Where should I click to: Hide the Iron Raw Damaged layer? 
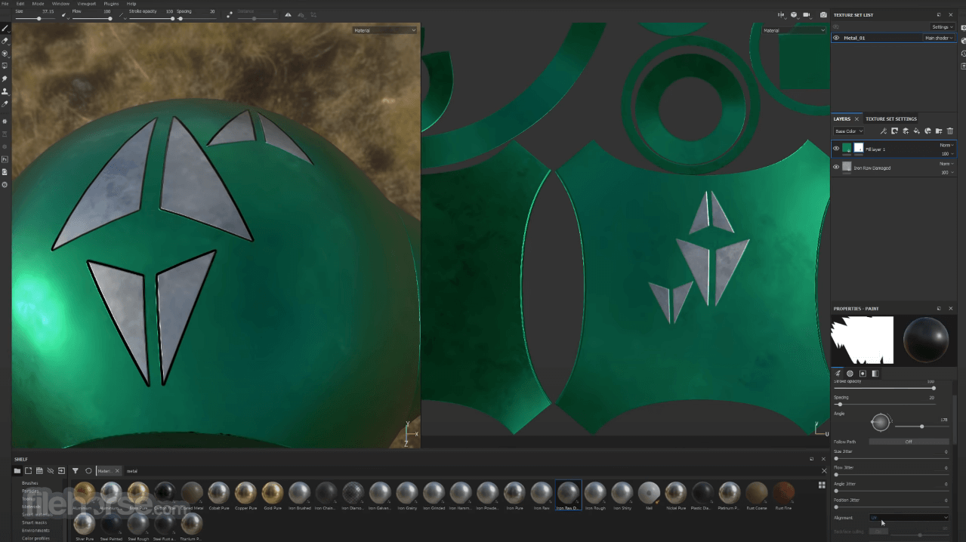coord(836,167)
